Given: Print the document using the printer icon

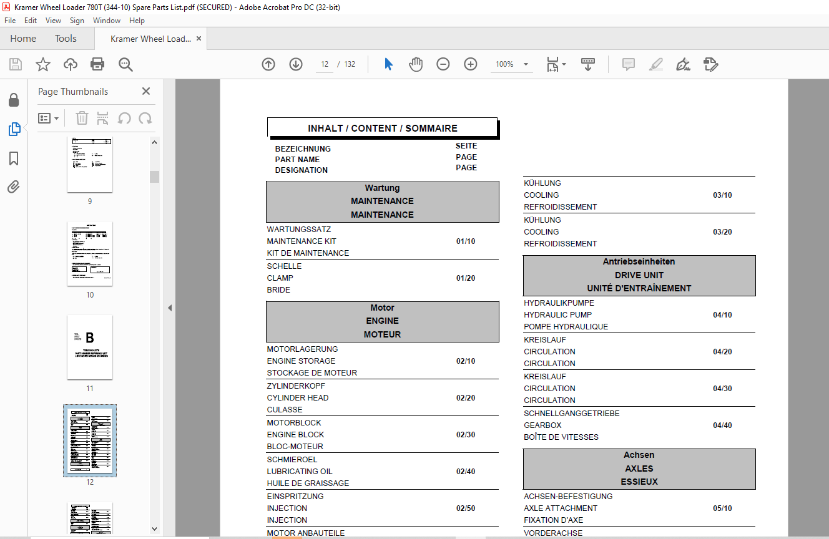Looking at the screenshot, I should pyautogui.click(x=97, y=64).
